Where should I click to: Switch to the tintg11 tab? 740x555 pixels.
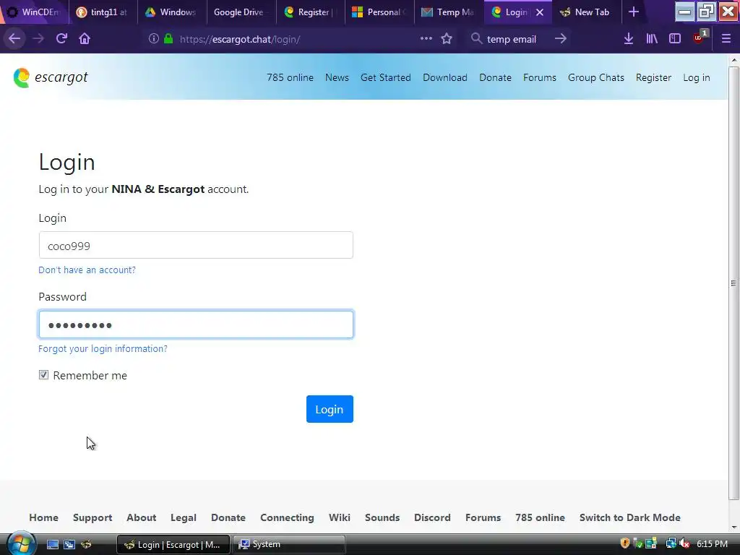click(x=103, y=12)
